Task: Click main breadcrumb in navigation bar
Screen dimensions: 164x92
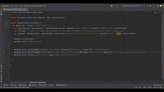Action: click(16, 6)
